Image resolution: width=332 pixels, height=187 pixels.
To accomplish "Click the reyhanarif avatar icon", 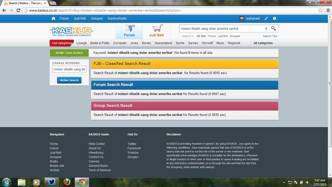I will click(x=242, y=18).
